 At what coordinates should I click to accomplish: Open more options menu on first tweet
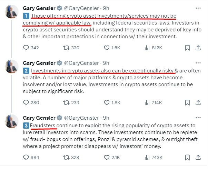point(198,8)
